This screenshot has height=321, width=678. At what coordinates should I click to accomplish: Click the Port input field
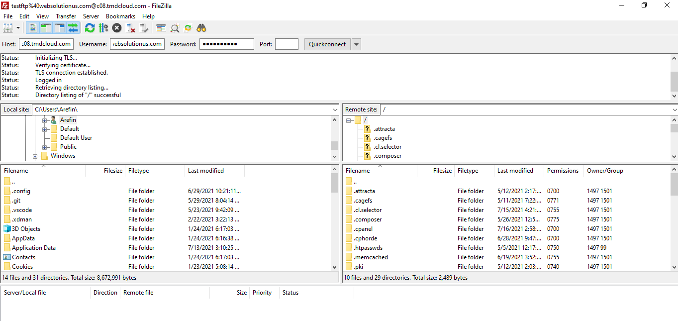click(287, 44)
